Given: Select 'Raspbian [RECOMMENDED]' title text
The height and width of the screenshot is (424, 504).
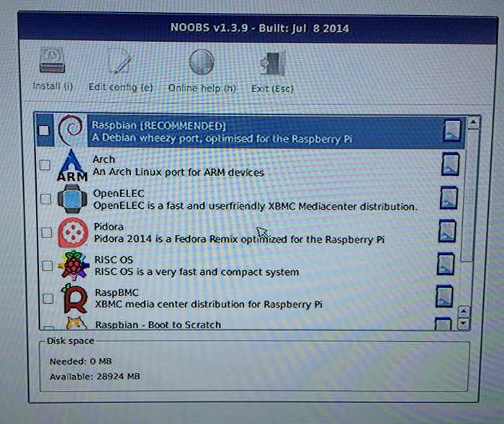Looking at the screenshot, I should coord(159,125).
